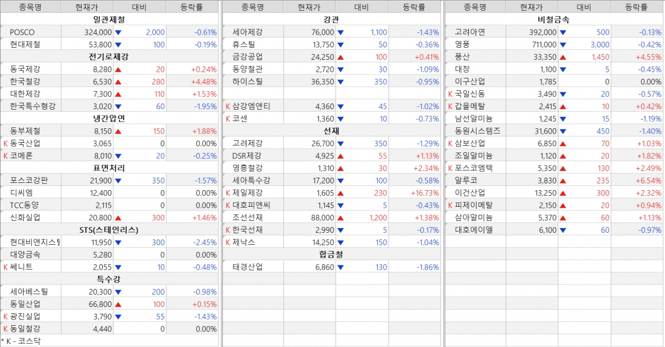Select the 쎄니트 stock name

21,267
